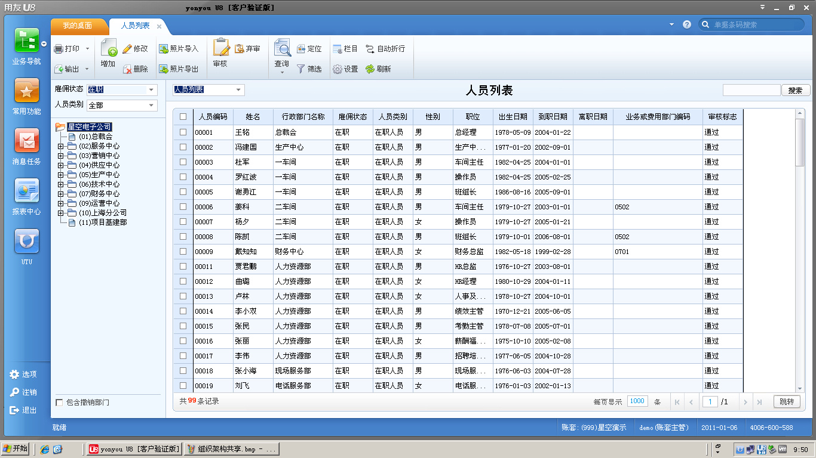The height and width of the screenshot is (458, 816).
Task: Switch to the 我的桌面 tab
Action: 78,26
